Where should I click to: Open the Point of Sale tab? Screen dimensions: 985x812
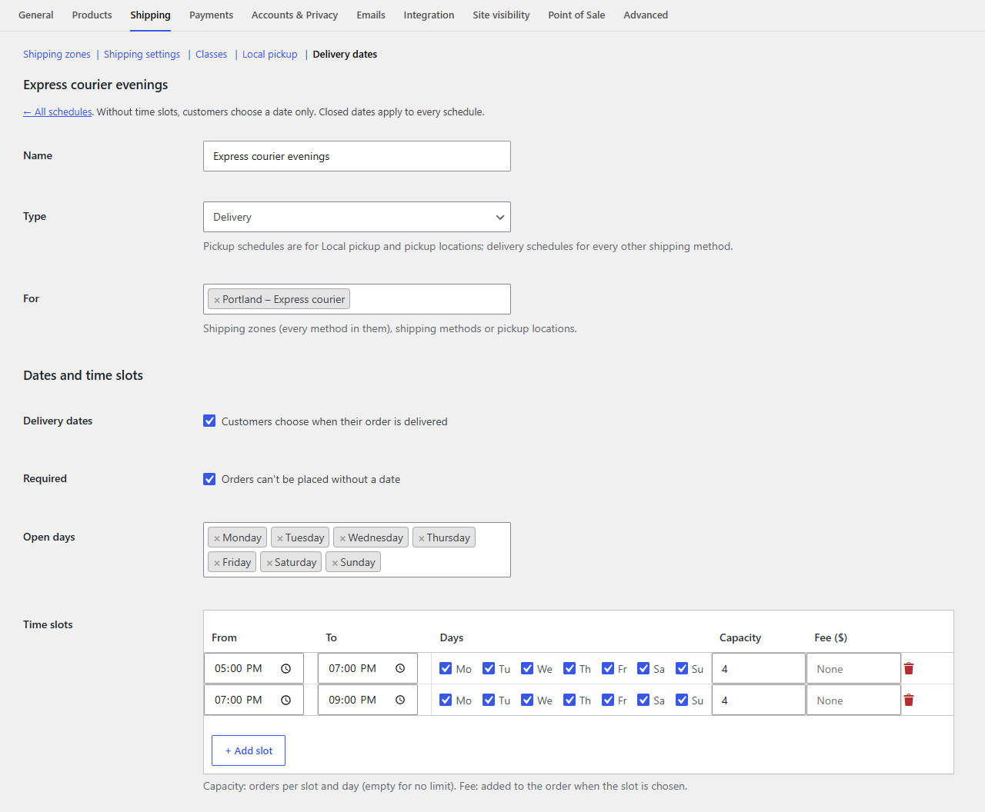tap(576, 15)
